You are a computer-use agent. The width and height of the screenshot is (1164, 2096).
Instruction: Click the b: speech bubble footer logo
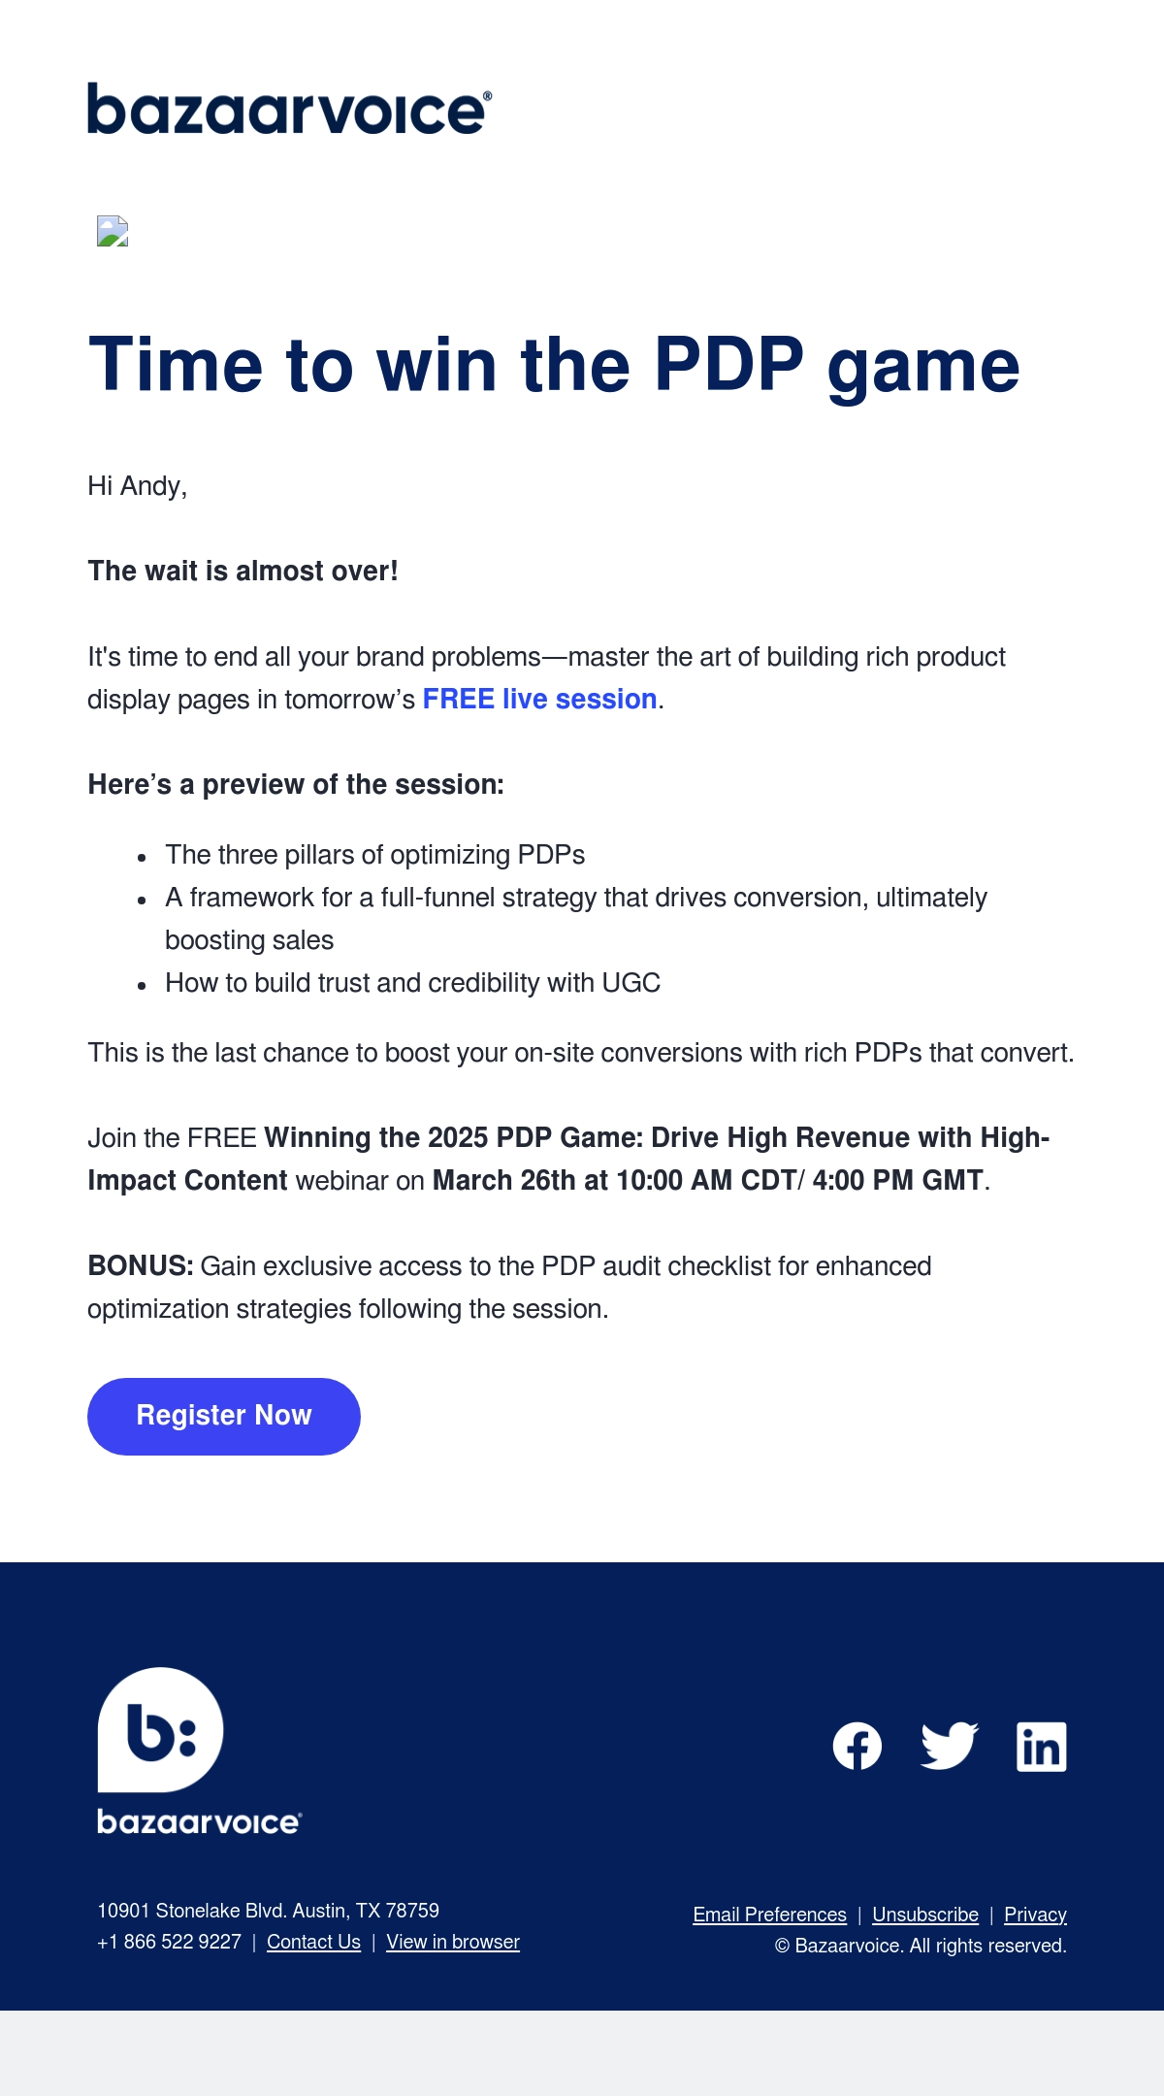(x=160, y=1729)
